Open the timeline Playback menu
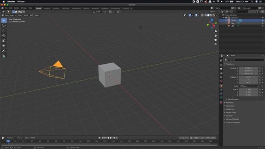The width and height of the screenshot is (265, 149). tap(11, 138)
